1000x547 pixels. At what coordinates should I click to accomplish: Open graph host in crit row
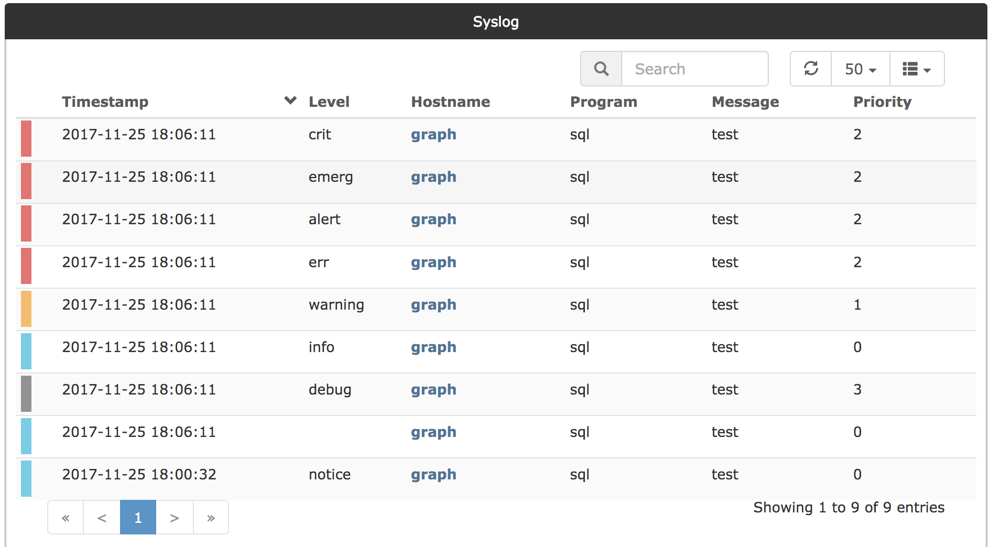[x=433, y=135]
